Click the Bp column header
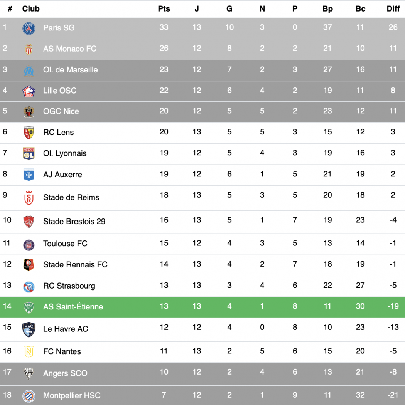The width and height of the screenshot is (405, 405). (327, 9)
